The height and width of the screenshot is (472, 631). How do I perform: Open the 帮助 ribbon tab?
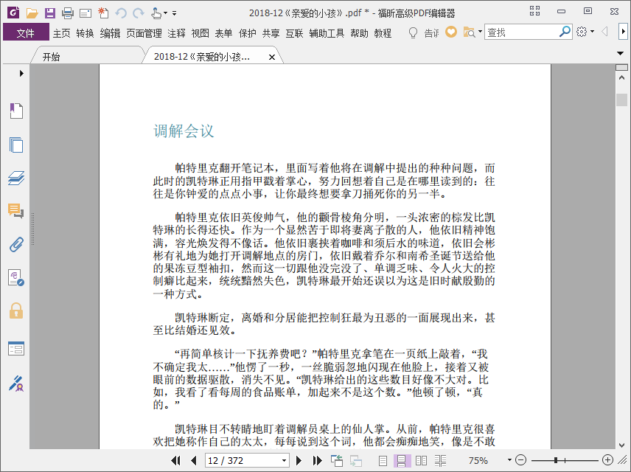coord(359,33)
